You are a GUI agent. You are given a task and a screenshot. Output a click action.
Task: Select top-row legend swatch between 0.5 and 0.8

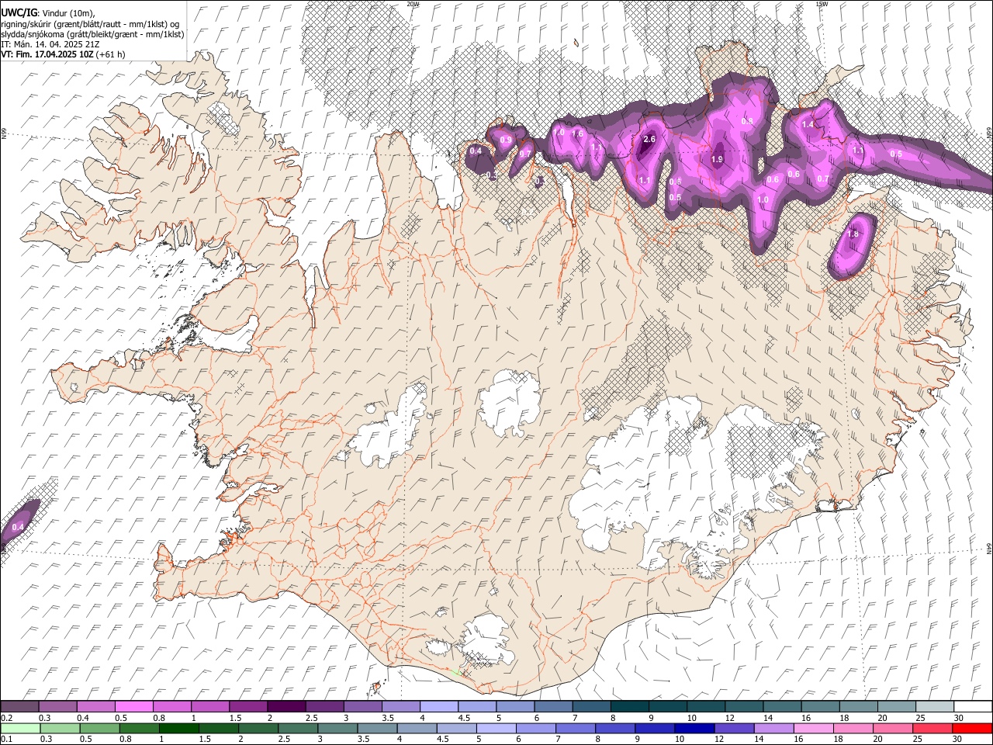133,707
